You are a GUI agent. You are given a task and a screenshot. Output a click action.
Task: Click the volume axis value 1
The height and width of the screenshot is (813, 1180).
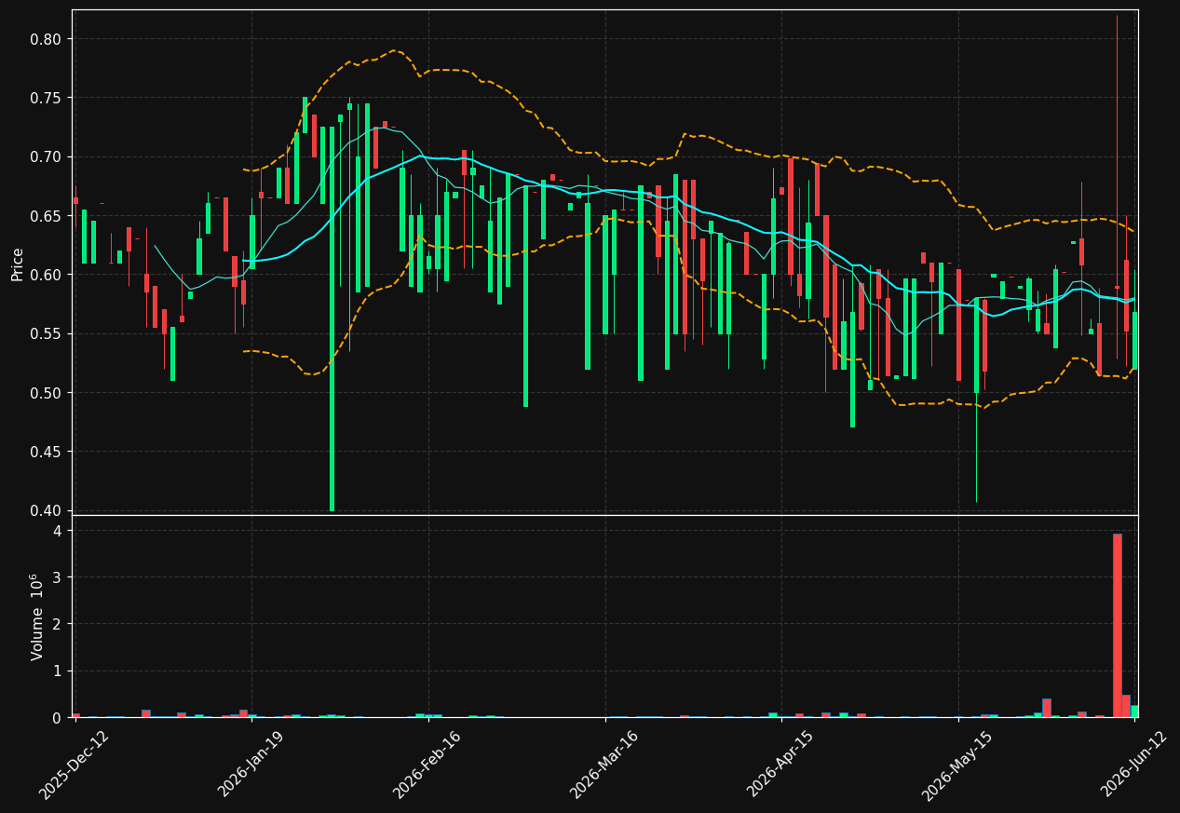pos(57,671)
